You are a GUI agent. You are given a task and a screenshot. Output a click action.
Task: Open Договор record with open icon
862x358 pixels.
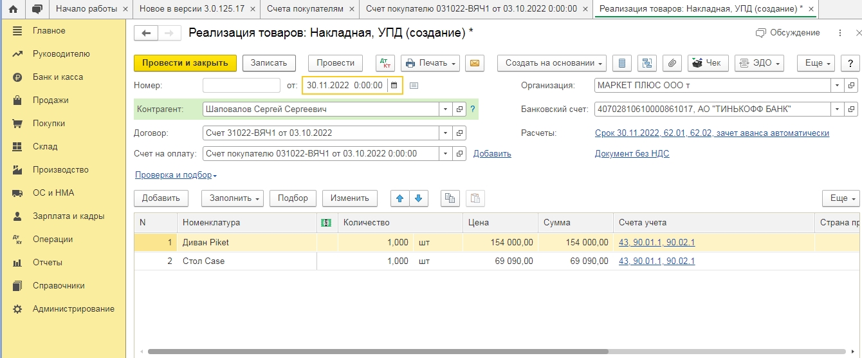point(459,133)
